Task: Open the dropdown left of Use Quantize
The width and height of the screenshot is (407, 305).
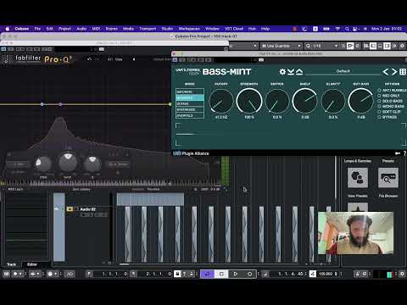Action: click(x=243, y=46)
